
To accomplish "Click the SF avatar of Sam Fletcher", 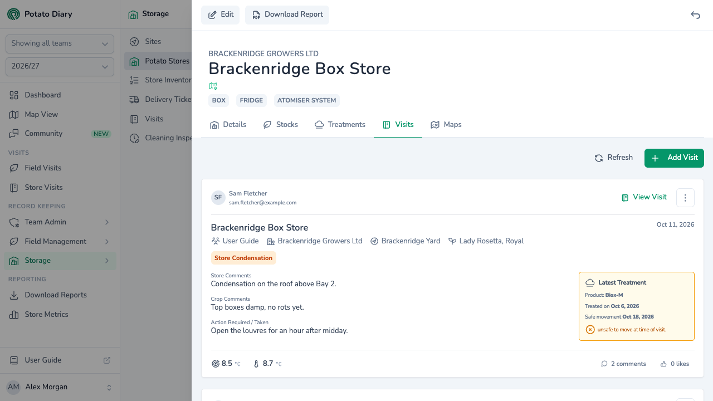I will (218, 198).
